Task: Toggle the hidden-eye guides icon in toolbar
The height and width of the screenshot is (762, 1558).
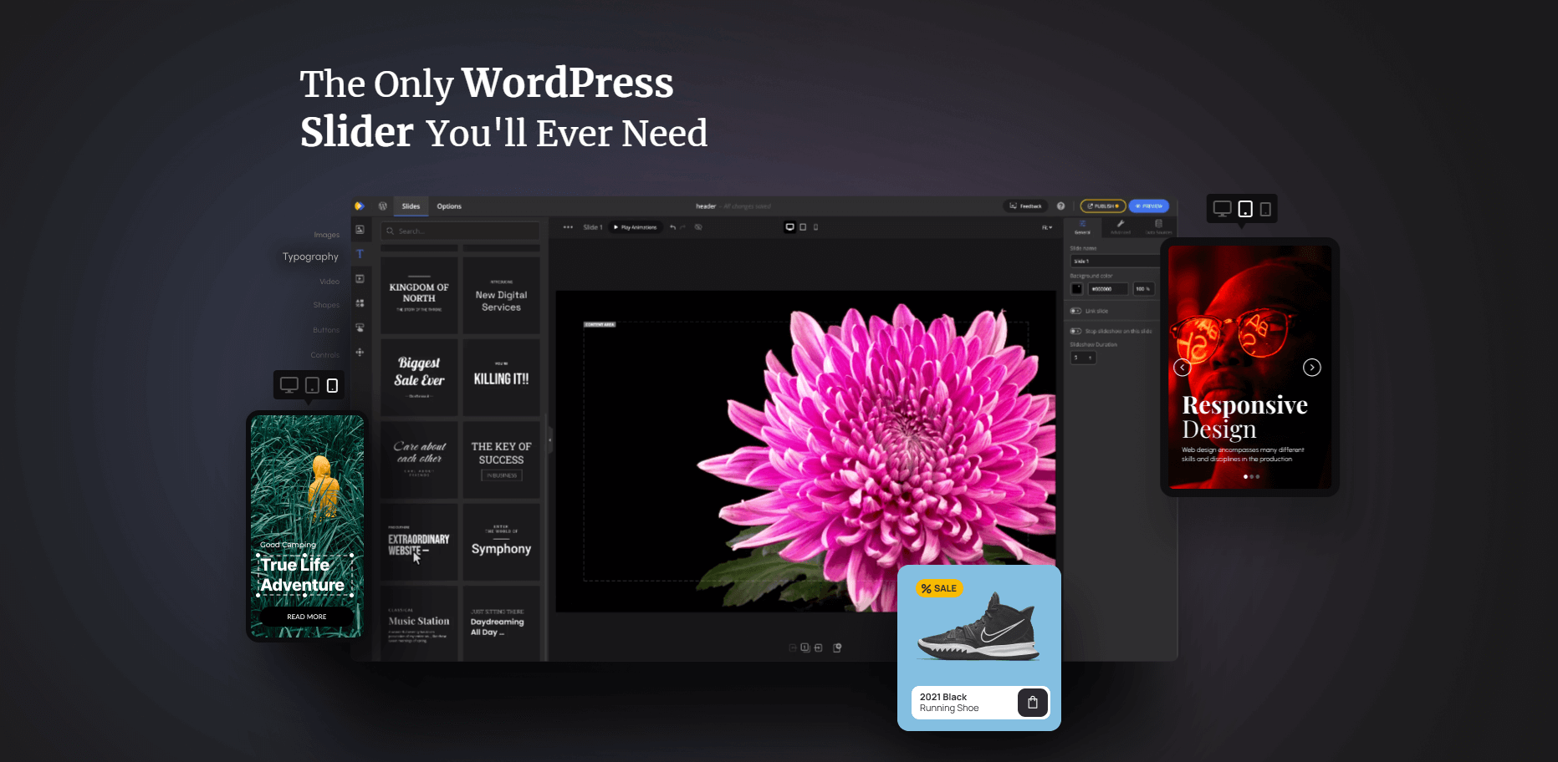Action: click(x=698, y=227)
